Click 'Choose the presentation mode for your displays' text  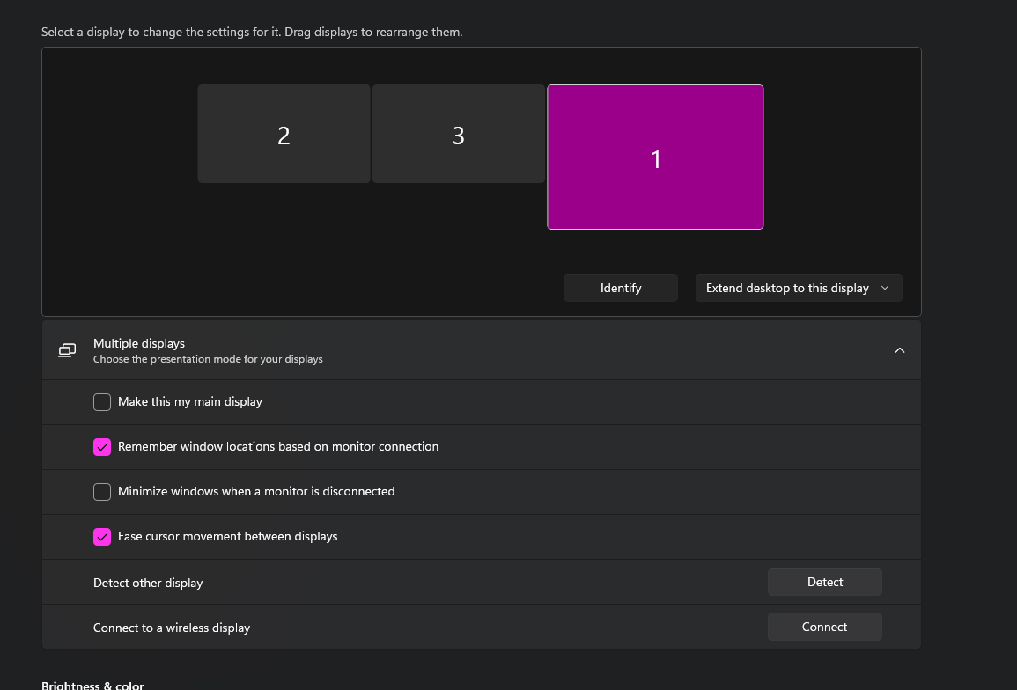click(x=208, y=359)
